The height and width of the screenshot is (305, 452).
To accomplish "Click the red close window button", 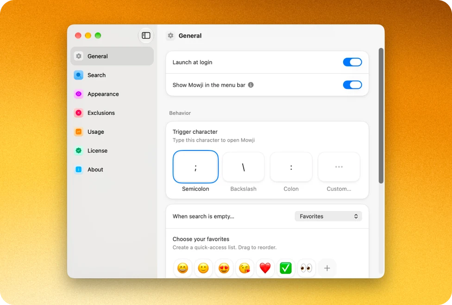I will [x=78, y=36].
